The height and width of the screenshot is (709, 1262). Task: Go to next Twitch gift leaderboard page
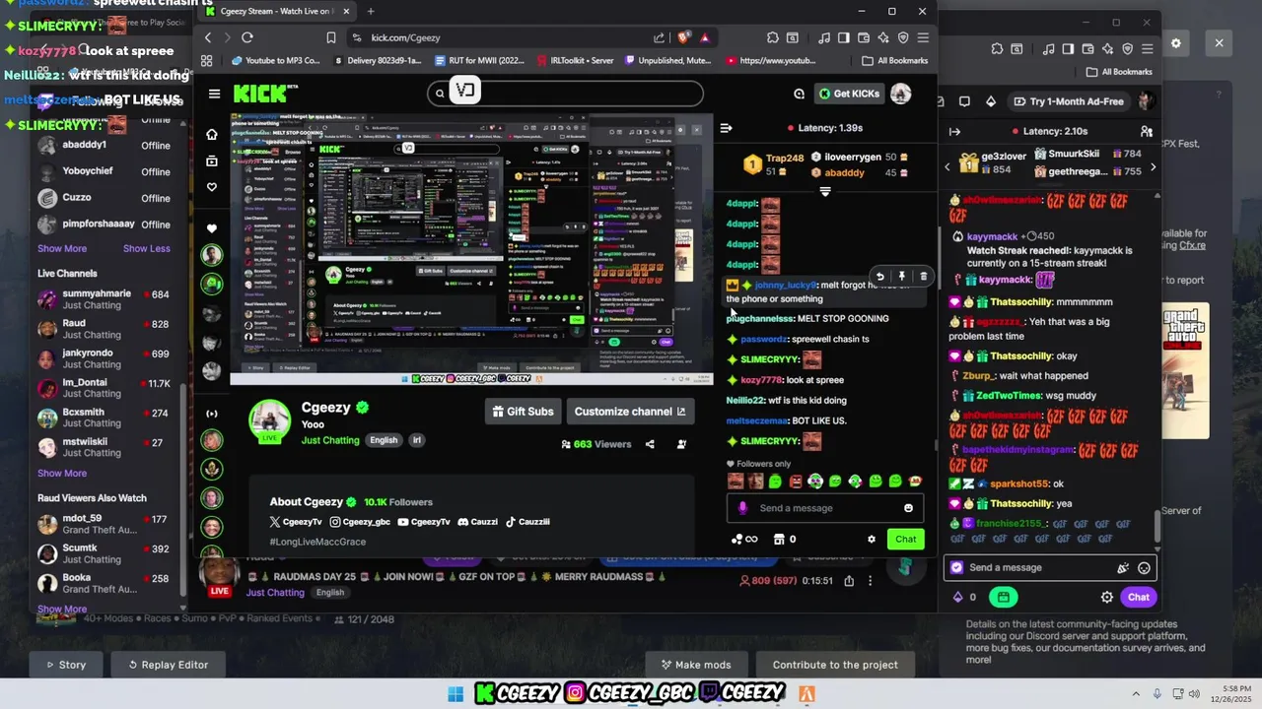pyautogui.click(x=1153, y=166)
